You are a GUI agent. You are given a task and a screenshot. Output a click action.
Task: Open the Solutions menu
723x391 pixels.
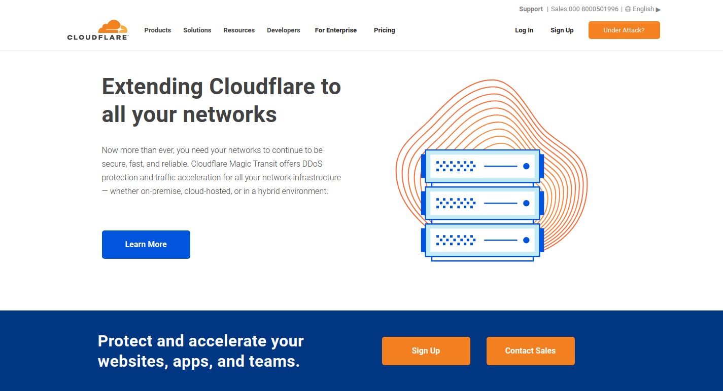pos(197,30)
